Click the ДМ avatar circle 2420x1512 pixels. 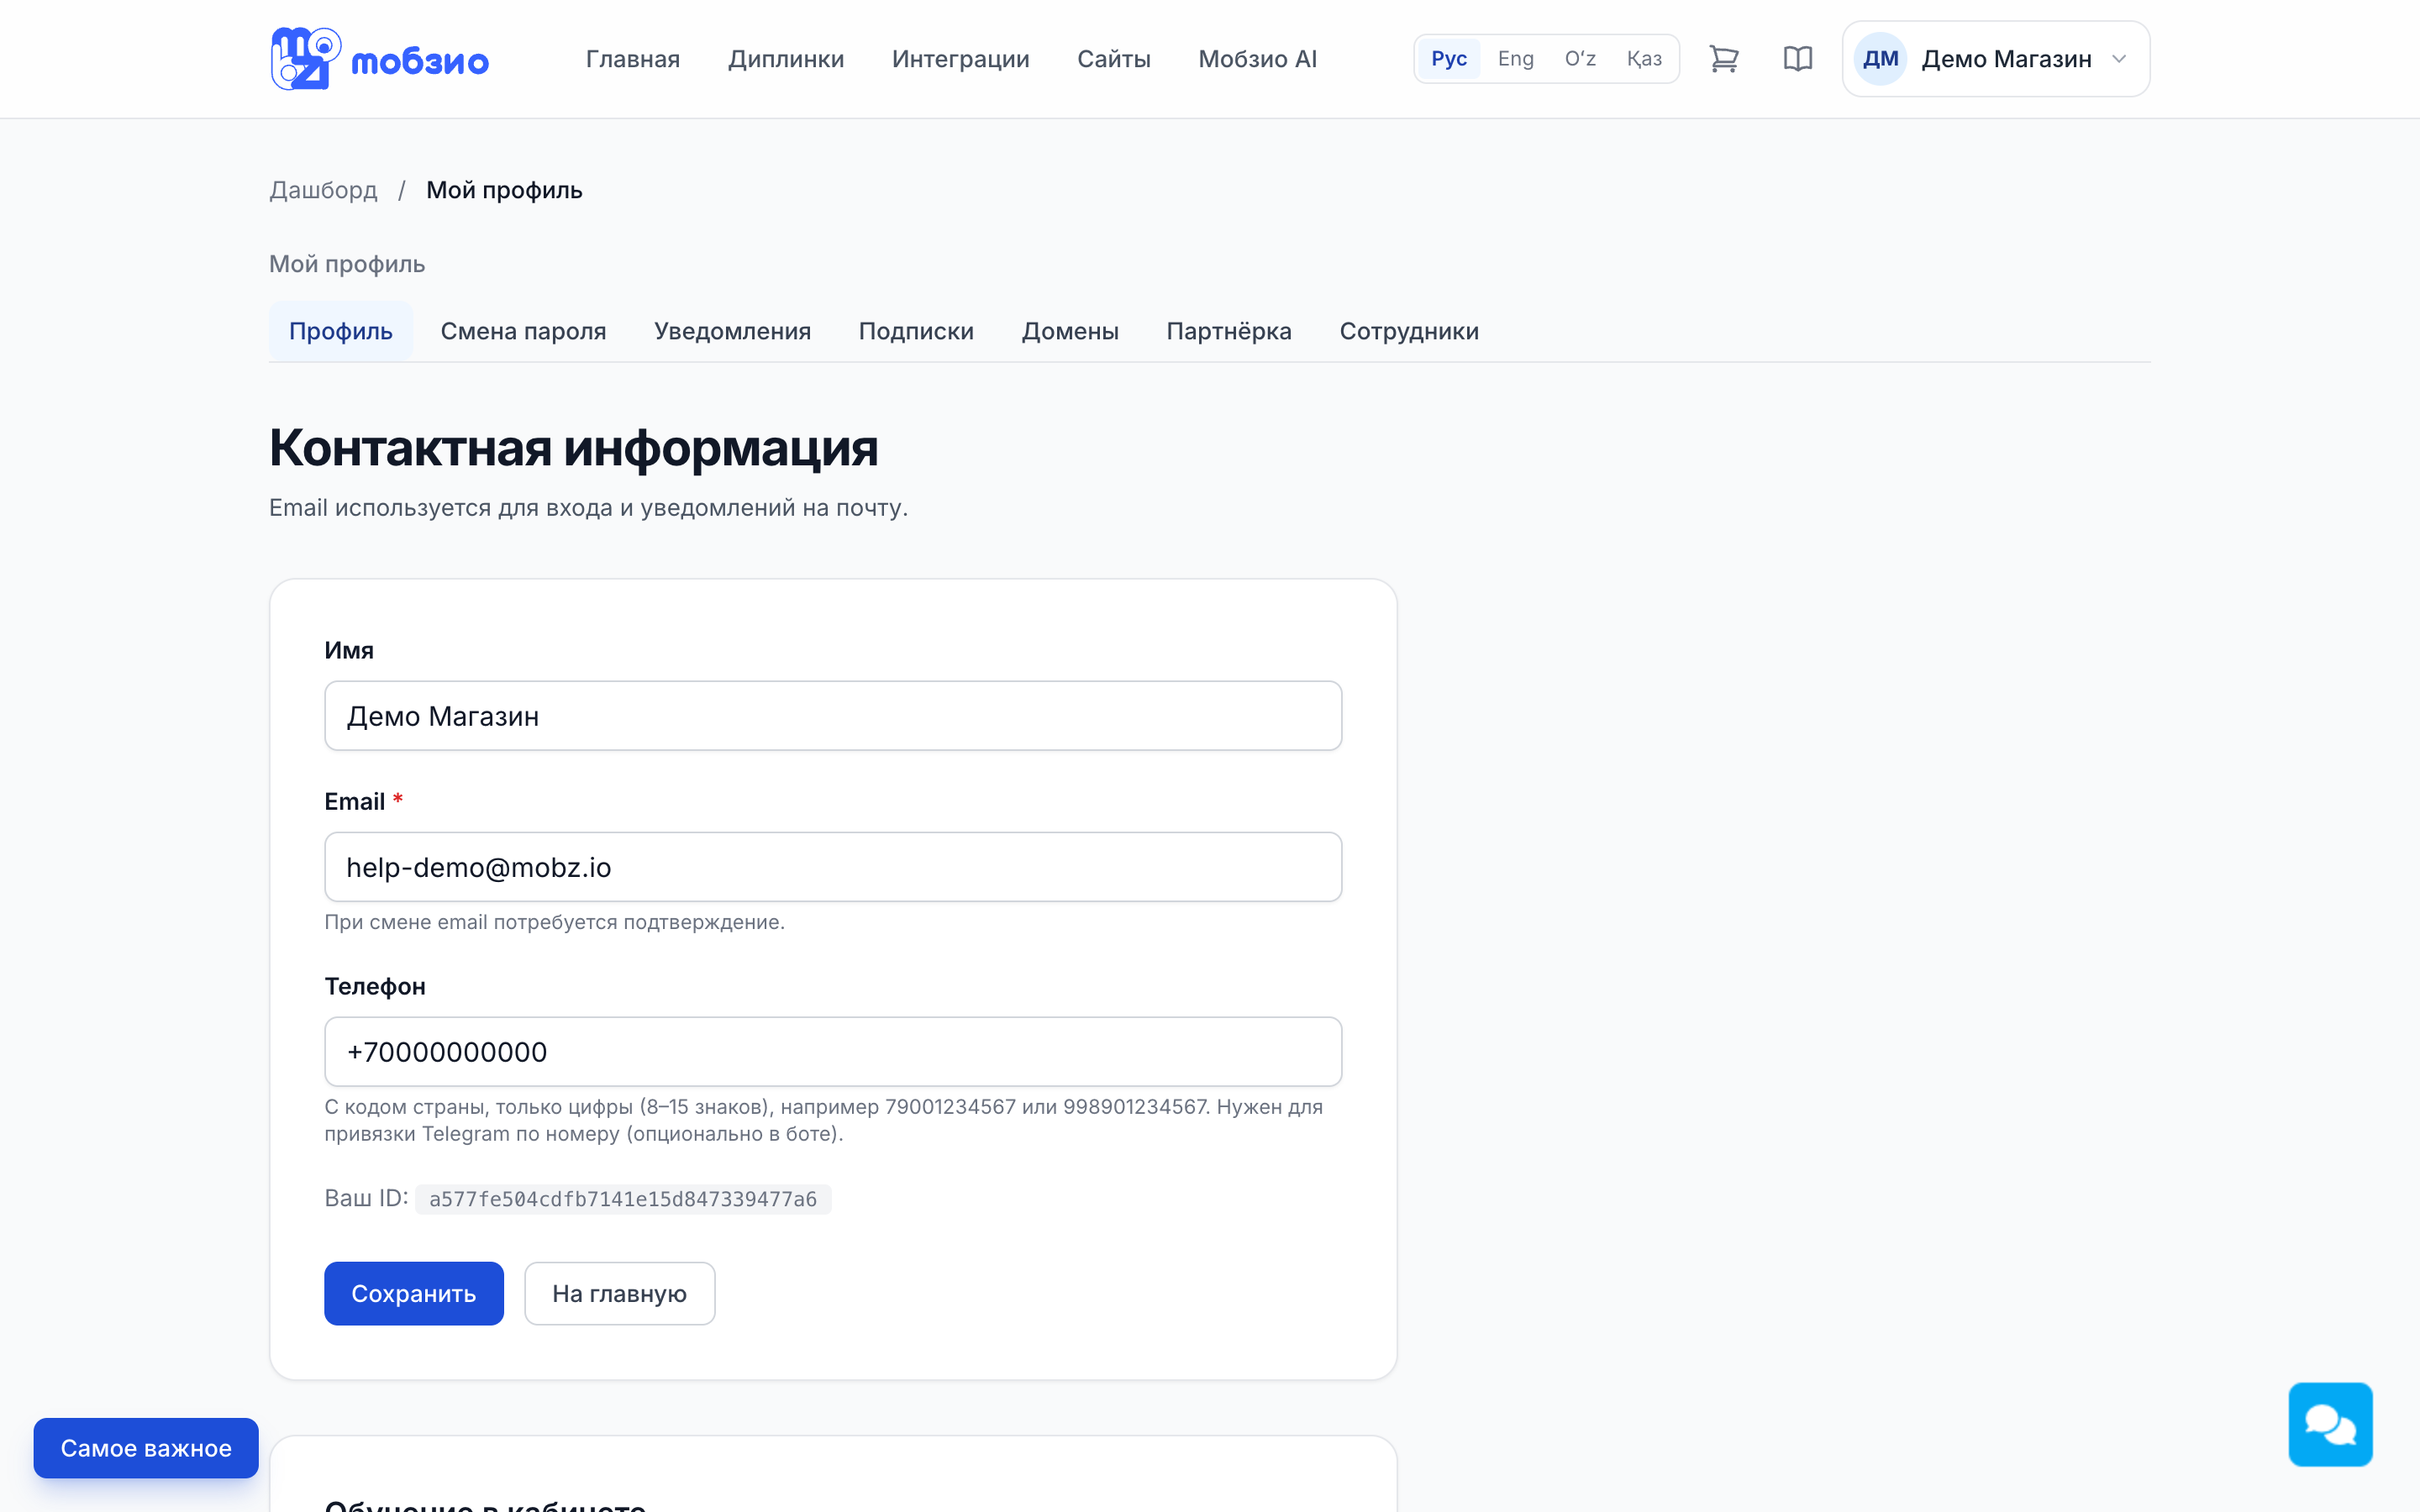tap(1880, 59)
